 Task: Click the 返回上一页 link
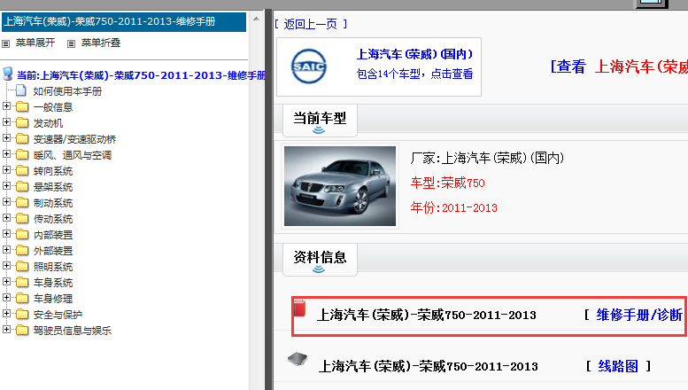point(310,24)
